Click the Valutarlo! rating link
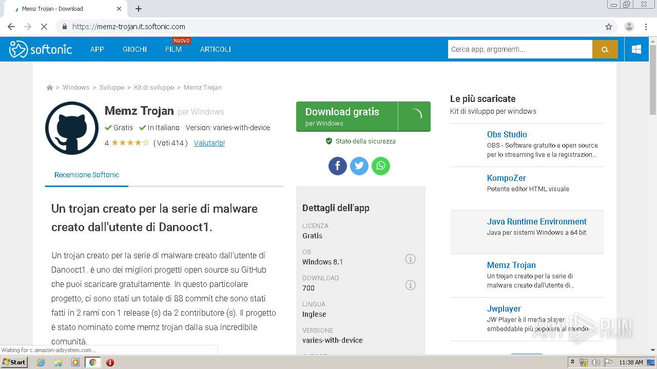657x369 pixels. [209, 143]
